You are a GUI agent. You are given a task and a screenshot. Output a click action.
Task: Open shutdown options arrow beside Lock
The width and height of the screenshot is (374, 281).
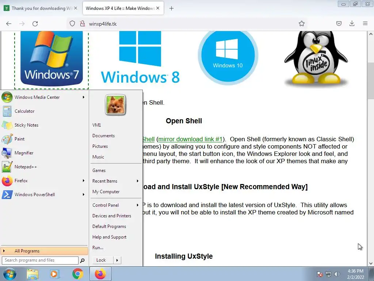117,260
